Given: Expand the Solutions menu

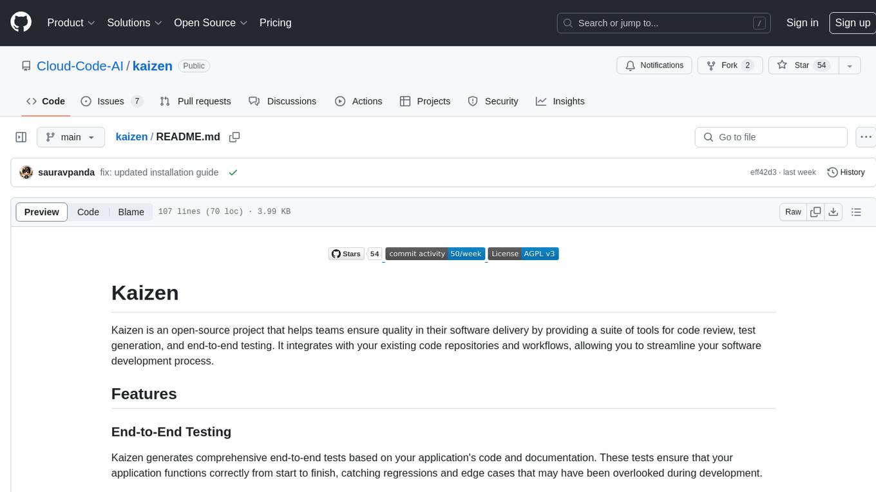Looking at the screenshot, I should [x=135, y=23].
